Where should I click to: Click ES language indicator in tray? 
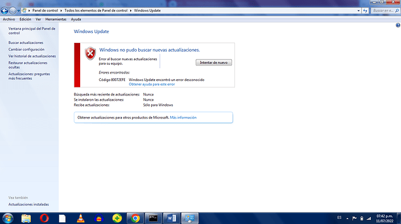point(339,218)
